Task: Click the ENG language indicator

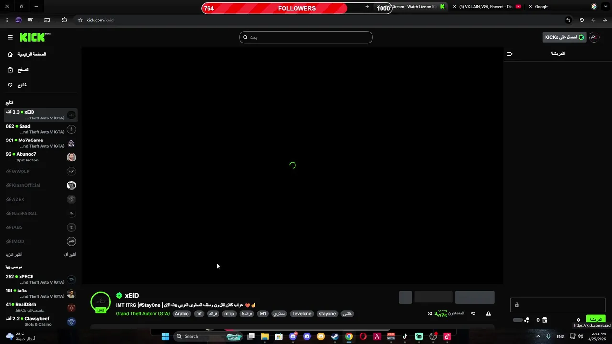Action: click(x=560, y=336)
